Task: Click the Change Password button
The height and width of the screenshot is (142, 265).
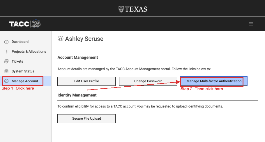Action: (148, 81)
